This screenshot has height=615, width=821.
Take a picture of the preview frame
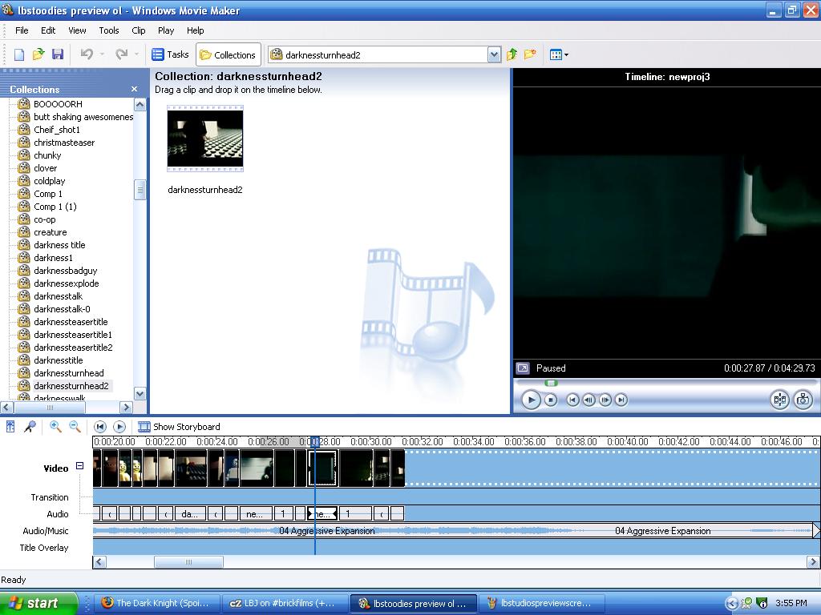point(804,400)
